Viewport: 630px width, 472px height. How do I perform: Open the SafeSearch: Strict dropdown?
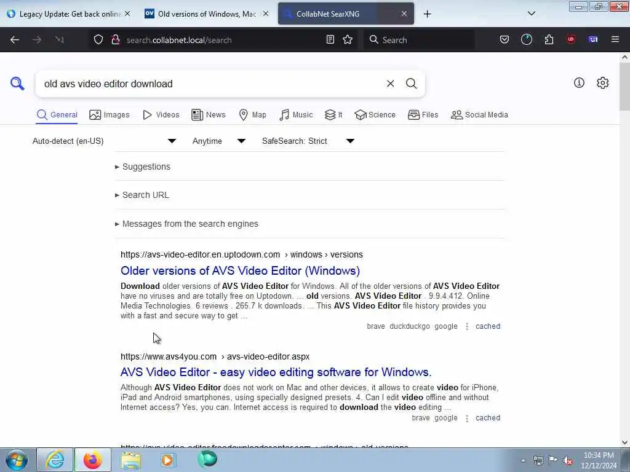click(308, 141)
